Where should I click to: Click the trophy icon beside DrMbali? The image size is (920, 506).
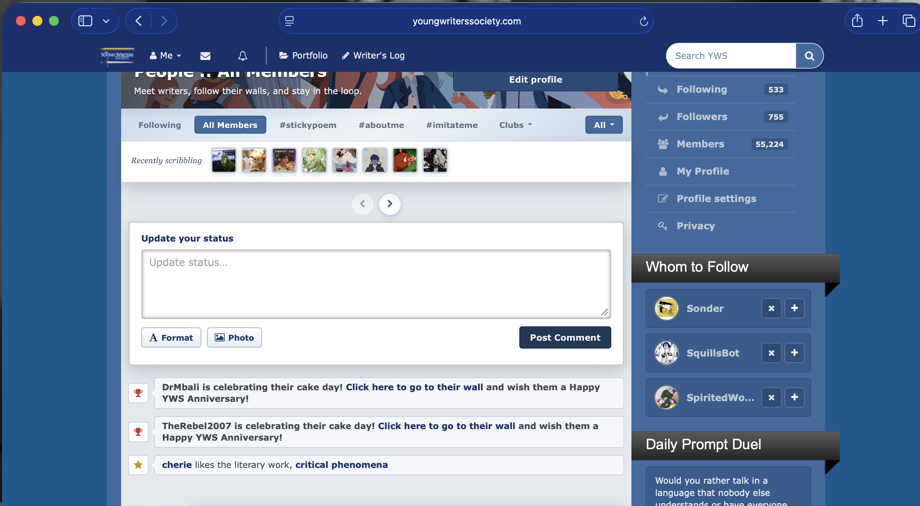(x=138, y=393)
